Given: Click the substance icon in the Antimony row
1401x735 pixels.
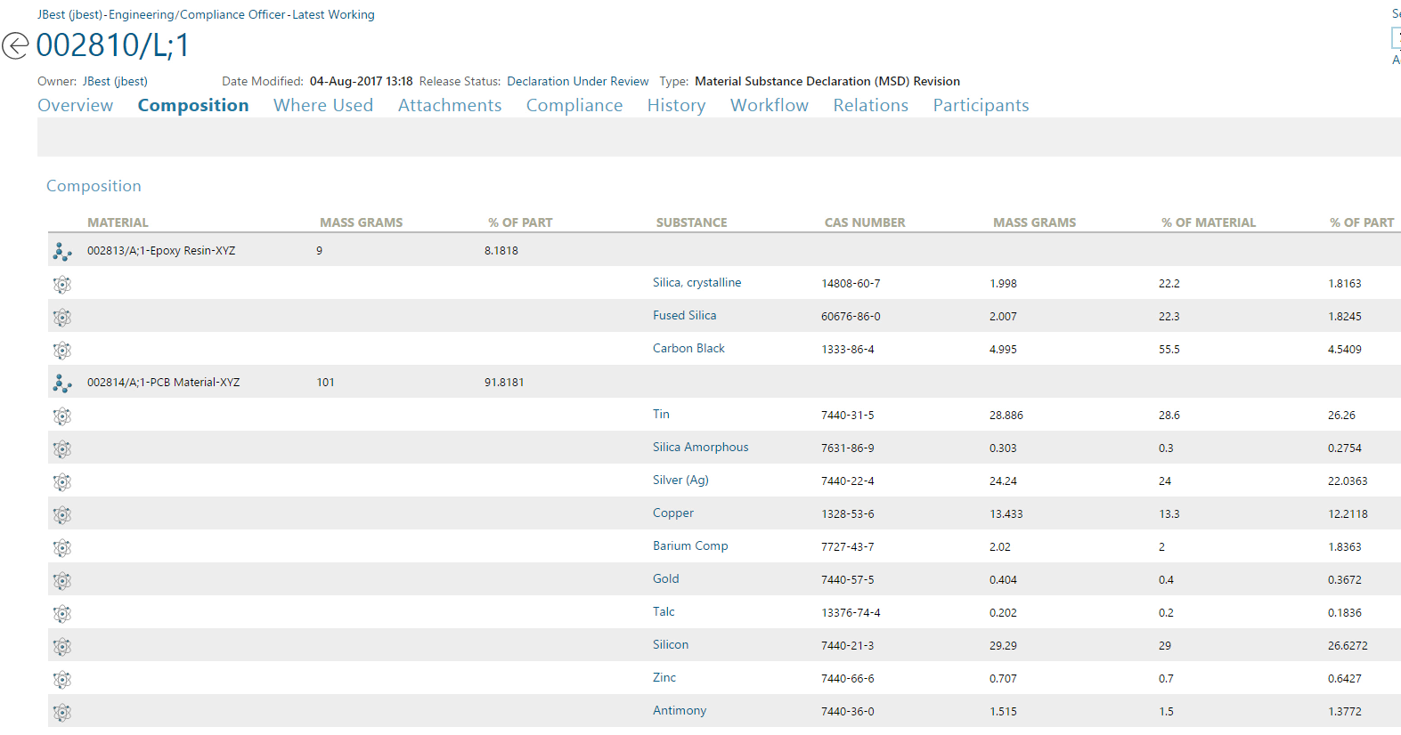Looking at the screenshot, I should click(61, 713).
